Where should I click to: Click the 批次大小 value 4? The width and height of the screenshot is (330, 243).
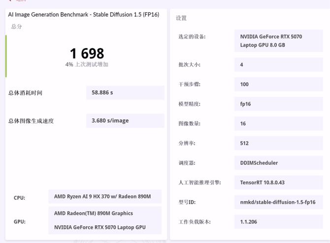[x=278, y=65]
